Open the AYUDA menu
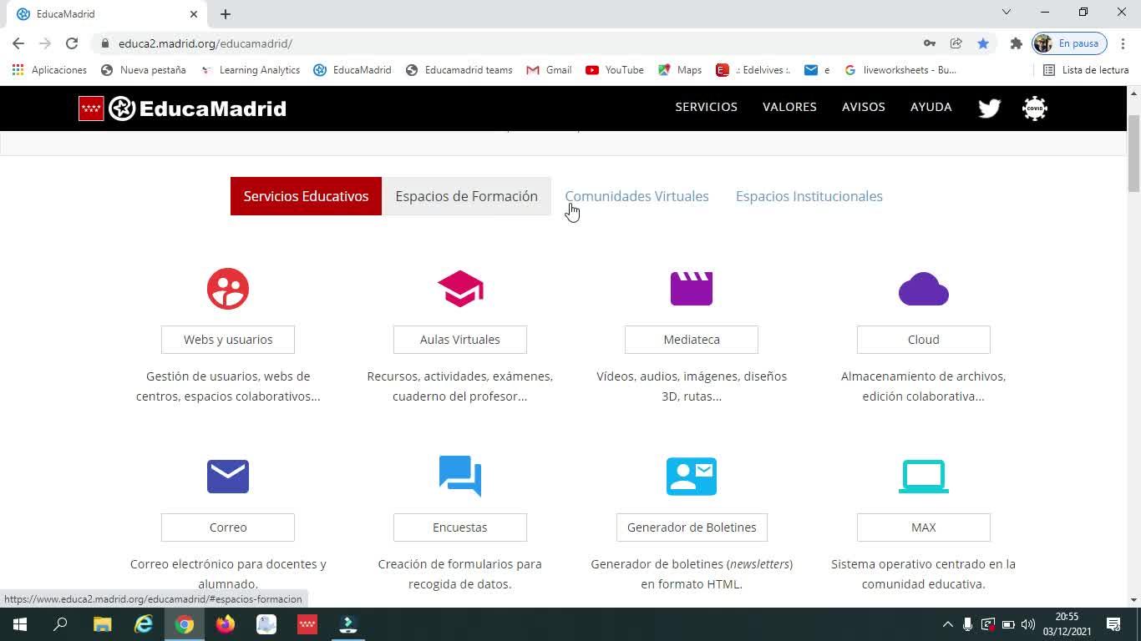The width and height of the screenshot is (1141, 641). tap(931, 107)
